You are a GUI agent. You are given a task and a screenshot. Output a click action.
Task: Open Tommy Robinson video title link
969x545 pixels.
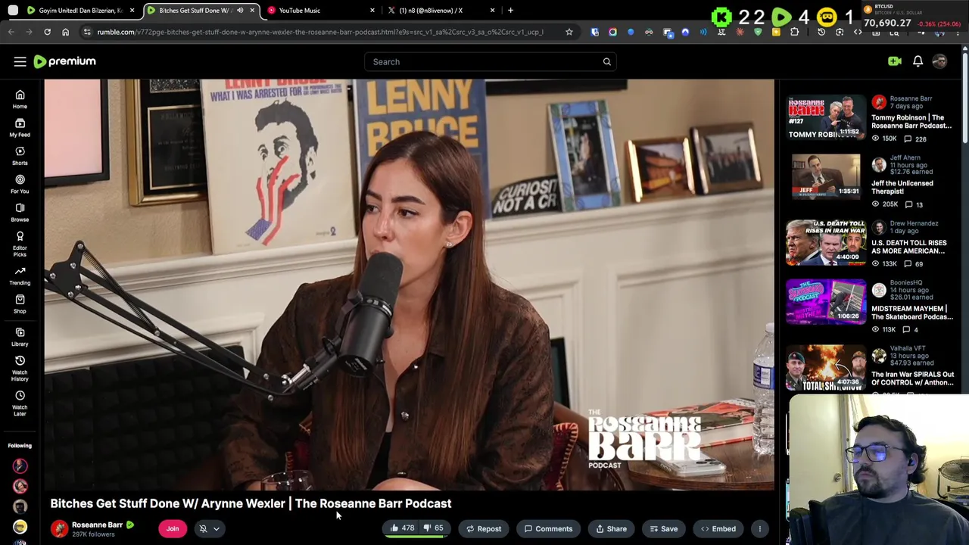coord(911,121)
